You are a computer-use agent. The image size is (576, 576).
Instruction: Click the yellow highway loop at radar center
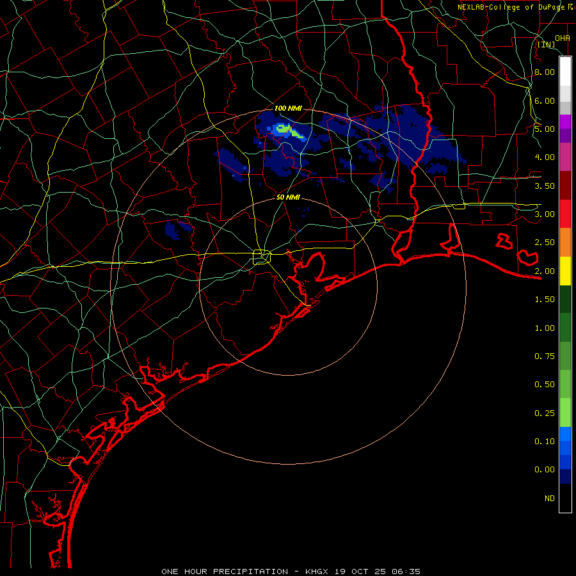point(262,257)
